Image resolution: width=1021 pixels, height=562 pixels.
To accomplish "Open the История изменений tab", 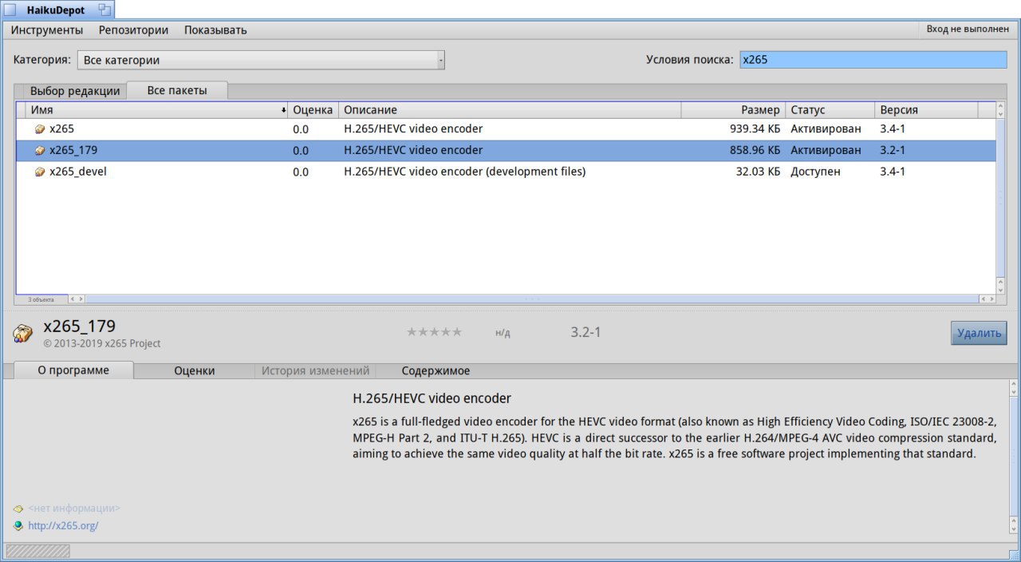I will pos(316,370).
